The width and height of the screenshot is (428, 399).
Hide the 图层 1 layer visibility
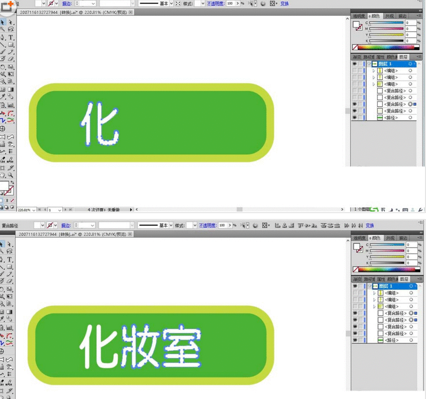pos(355,64)
